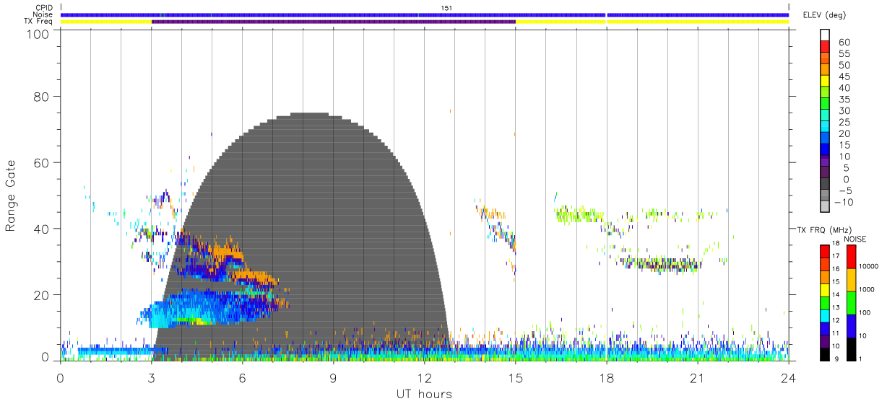The image size is (887, 409).
Task: Pick the black bottom segment of TX FRQ colorbar
Action: (825, 353)
